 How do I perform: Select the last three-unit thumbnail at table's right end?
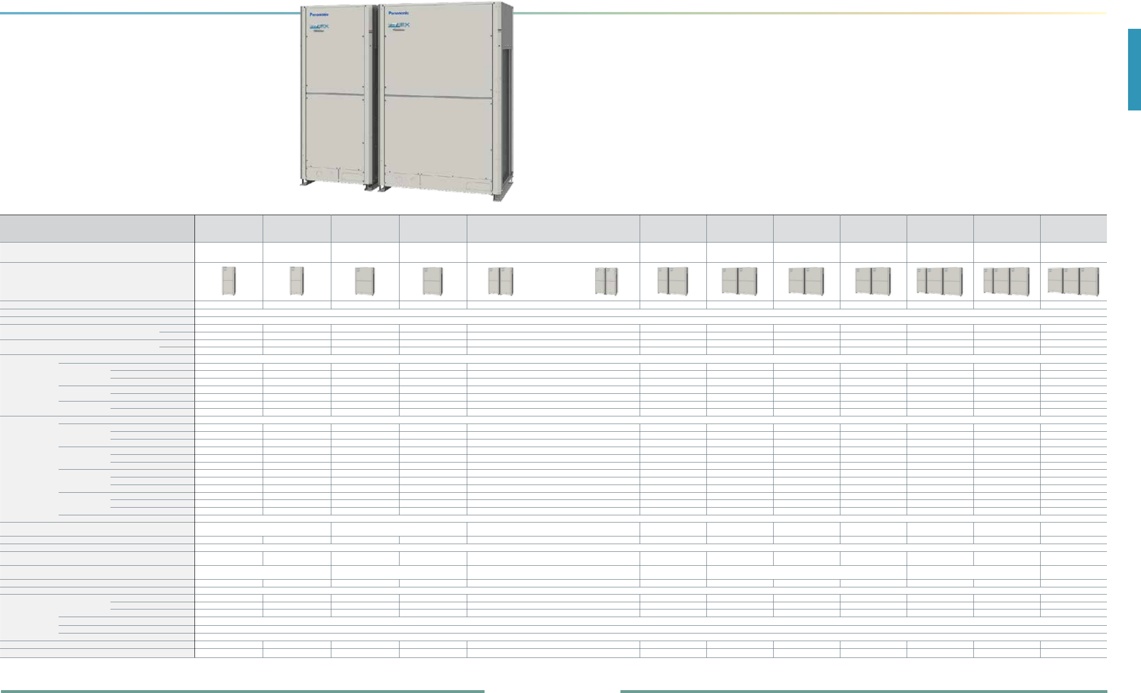[1073, 281]
